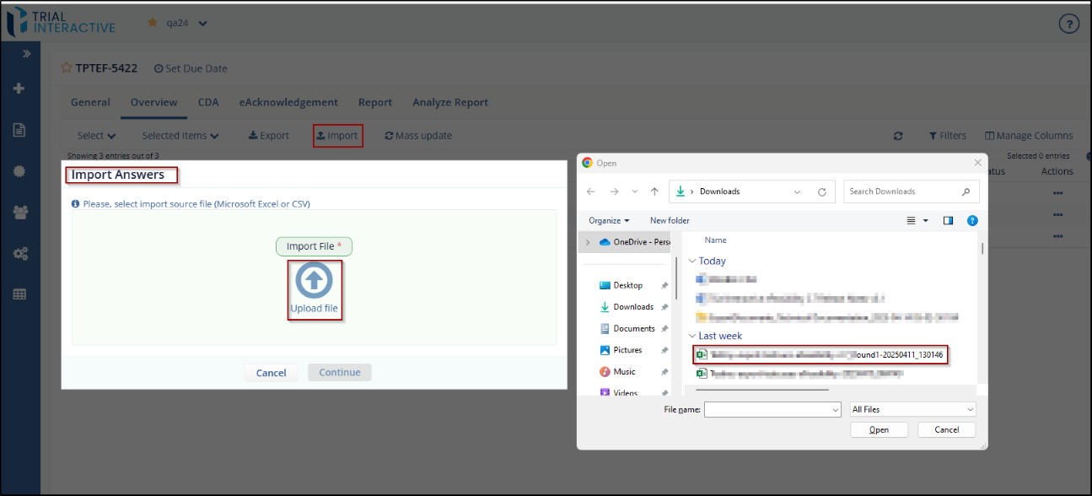Expand the Selected Items dropdown

(x=180, y=136)
